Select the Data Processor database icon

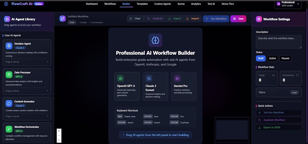(x=9, y=75)
